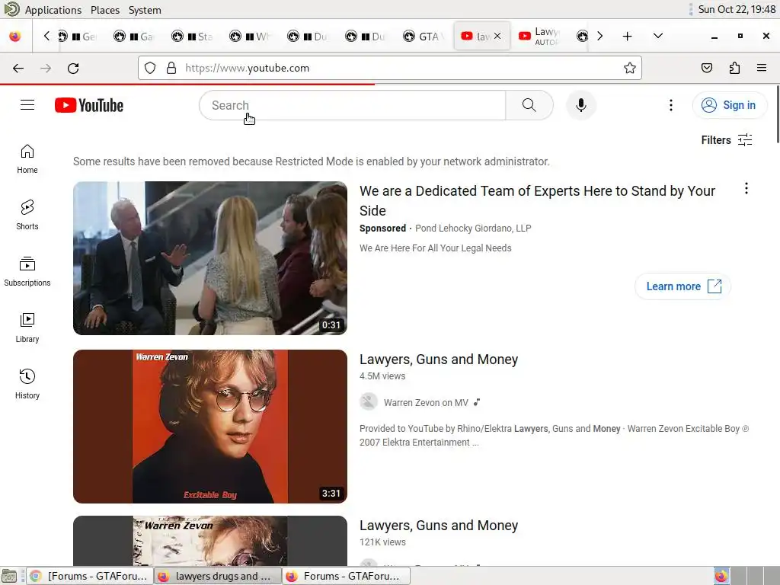Go to Home in the sidebar
Viewport: 780px width, 585px height.
(x=27, y=159)
